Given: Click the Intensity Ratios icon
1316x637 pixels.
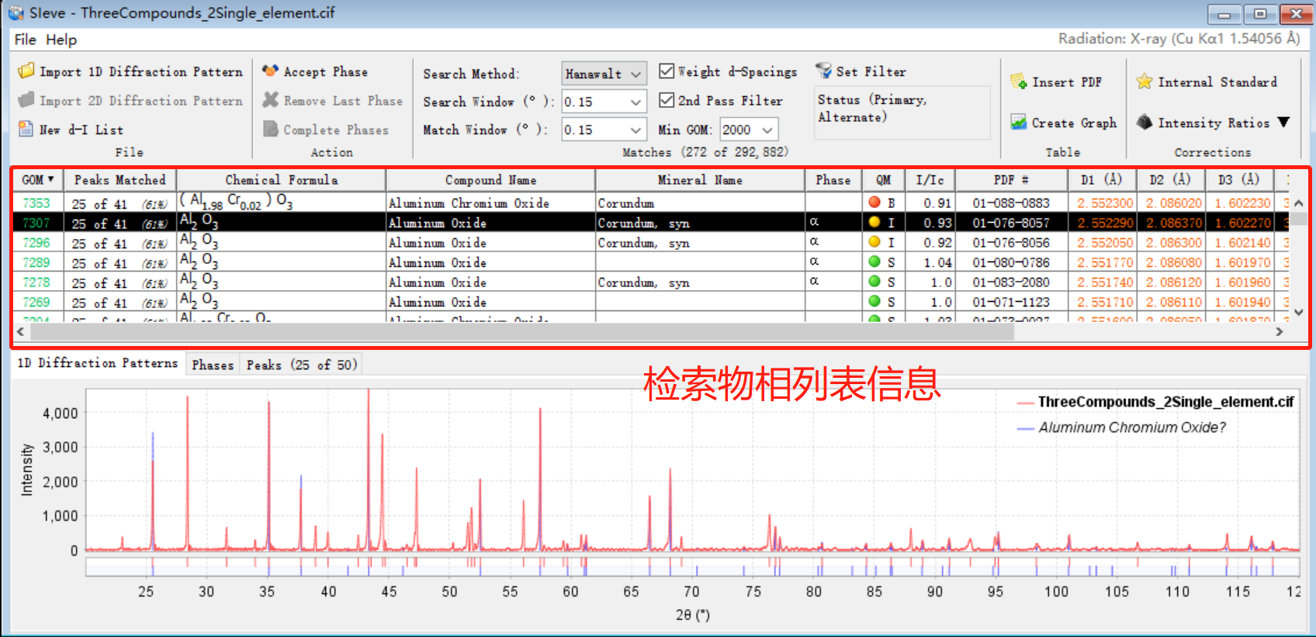Looking at the screenshot, I should point(1144,123).
